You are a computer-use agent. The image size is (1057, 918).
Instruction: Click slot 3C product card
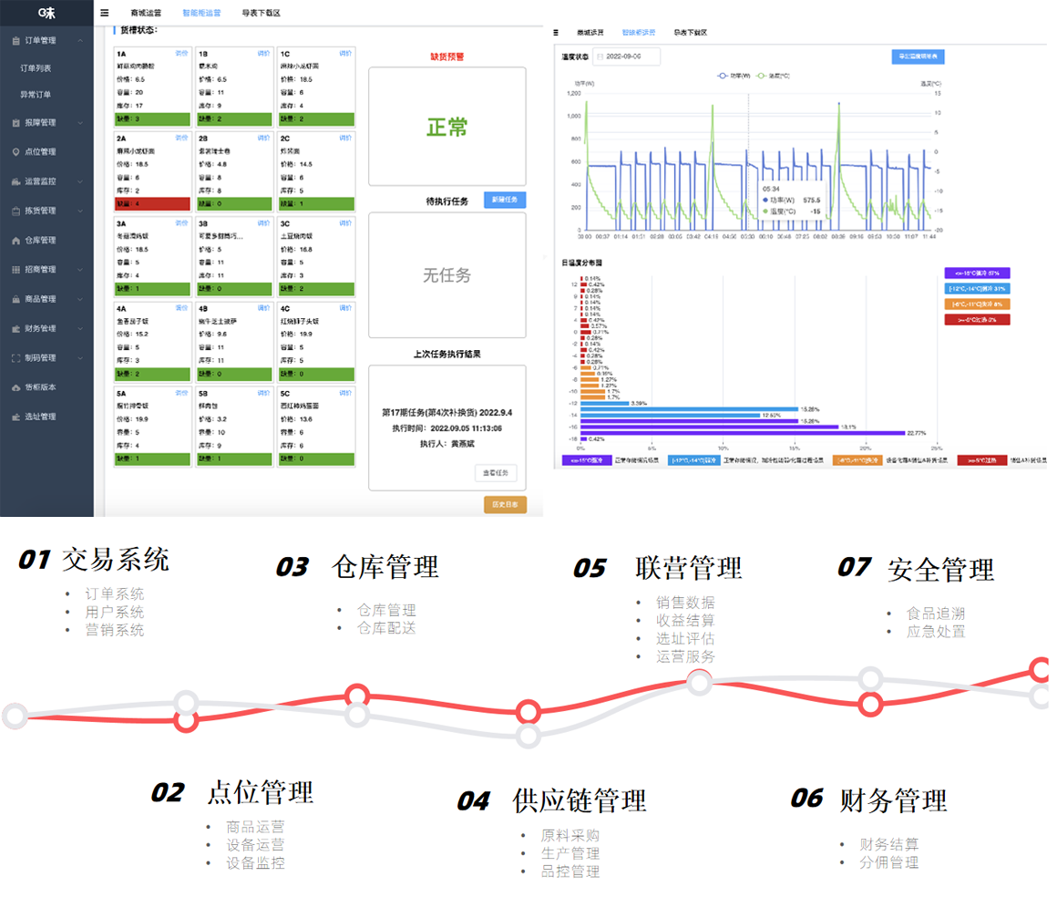(x=316, y=256)
